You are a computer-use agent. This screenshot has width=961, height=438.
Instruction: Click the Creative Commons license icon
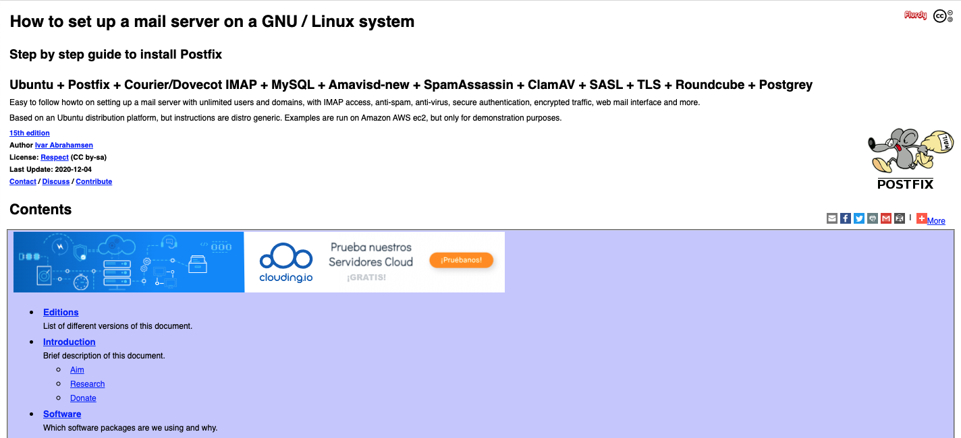click(942, 16)
